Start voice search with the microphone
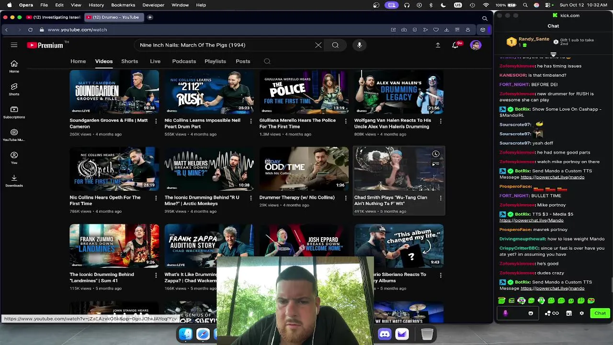This screenshot has width=613, height=345. click(359, 45)
